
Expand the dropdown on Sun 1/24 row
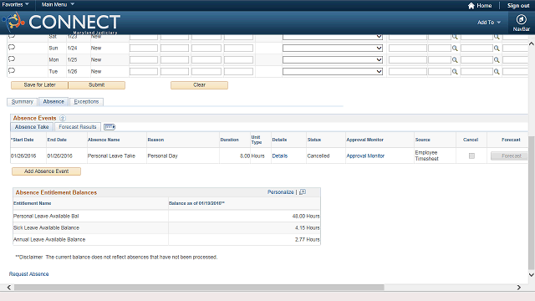[333, 48]
